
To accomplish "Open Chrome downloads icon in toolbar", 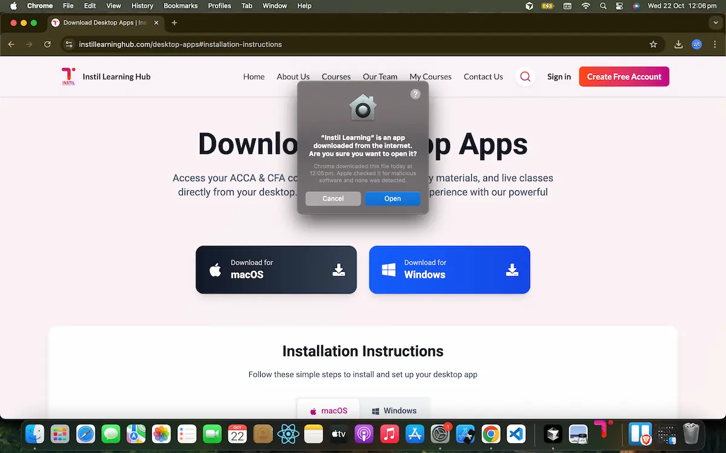I will point(678,44).
